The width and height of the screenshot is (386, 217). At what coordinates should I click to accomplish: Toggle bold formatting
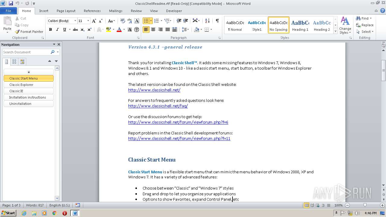(x=50, y=30)
